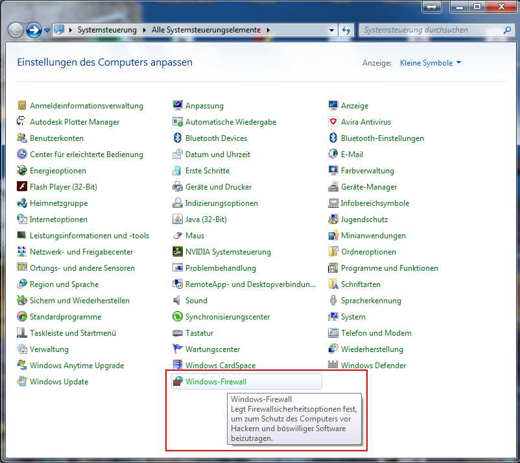Open the Telefon und Modem link
520x463 pixels.
pos(376,333)
